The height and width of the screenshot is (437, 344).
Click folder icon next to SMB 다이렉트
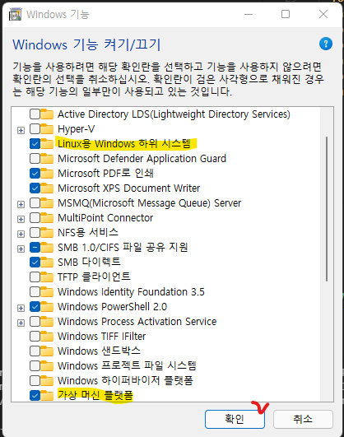47,263
